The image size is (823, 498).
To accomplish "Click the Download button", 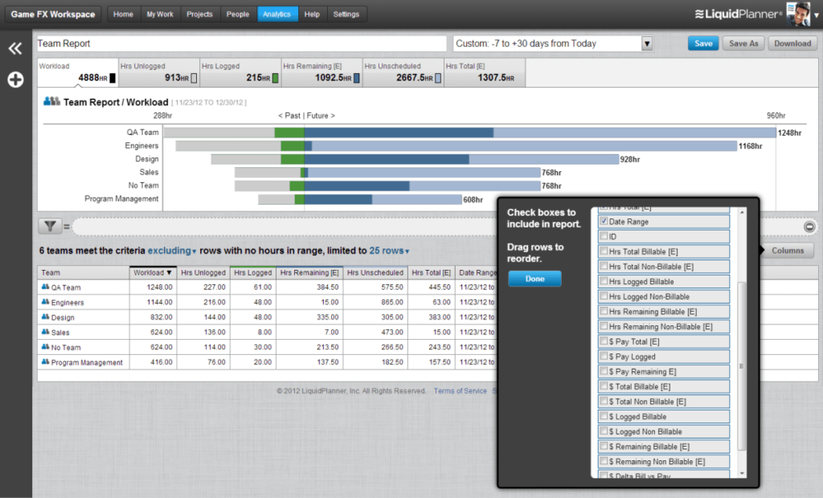I will point(792,43).
